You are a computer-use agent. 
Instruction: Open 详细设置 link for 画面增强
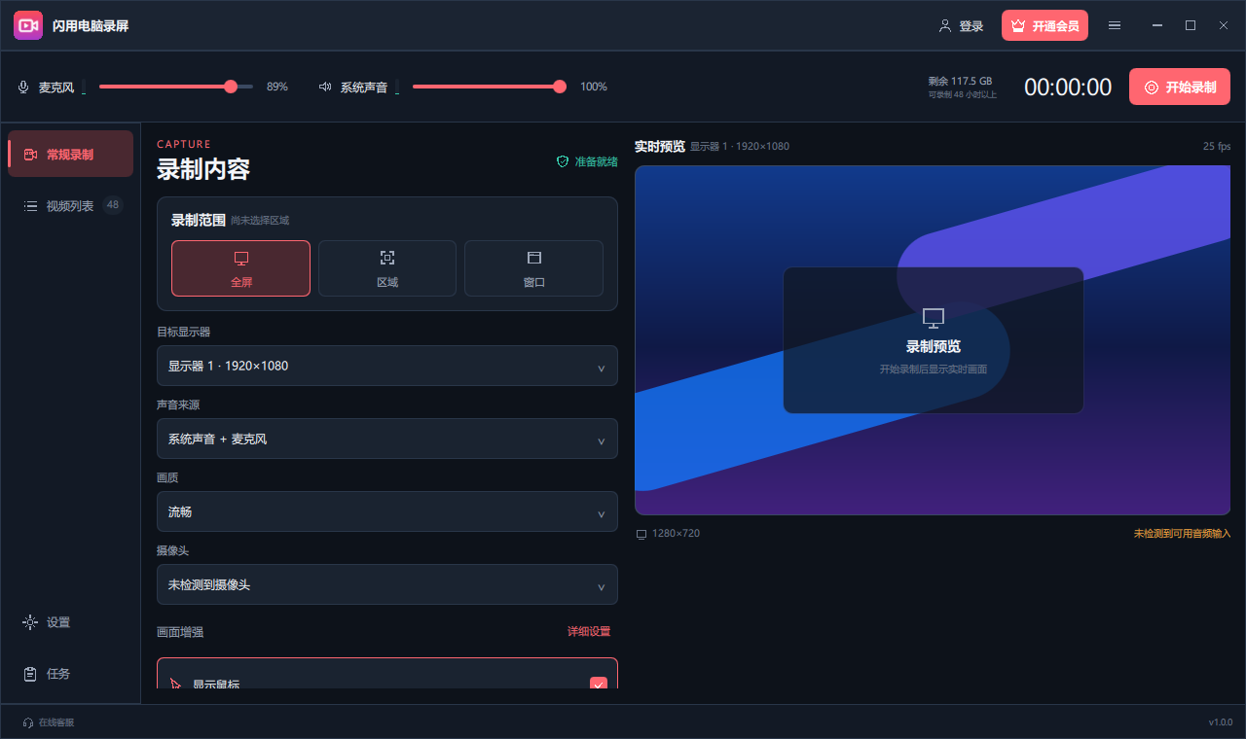pos(589,632)
